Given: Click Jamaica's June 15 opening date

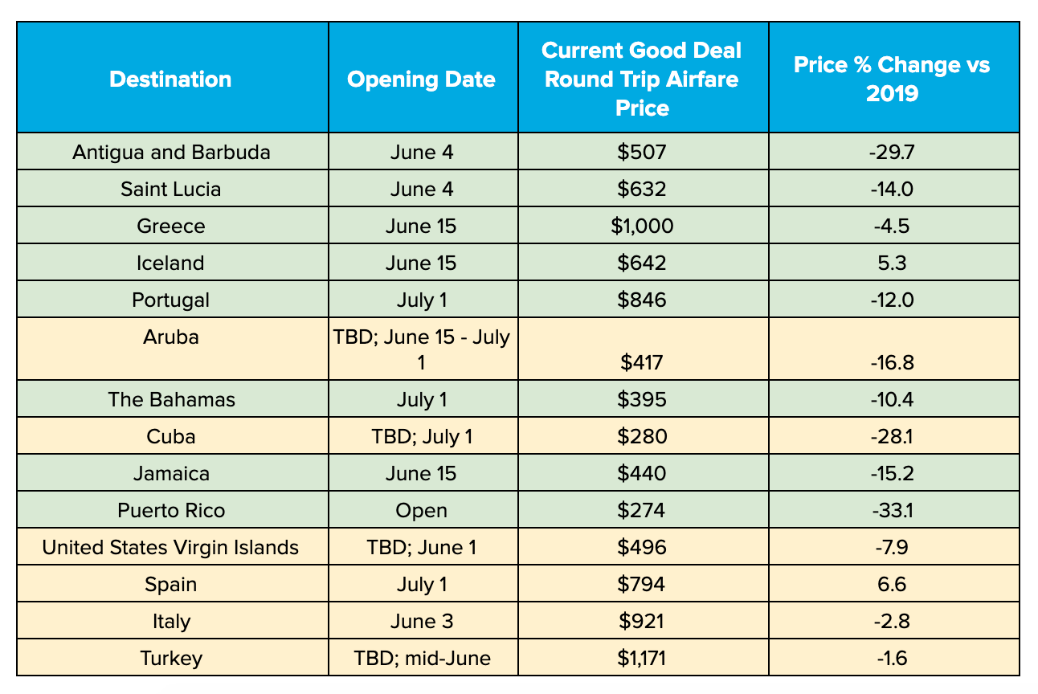Looking at the screenshot, I should 423,472.
